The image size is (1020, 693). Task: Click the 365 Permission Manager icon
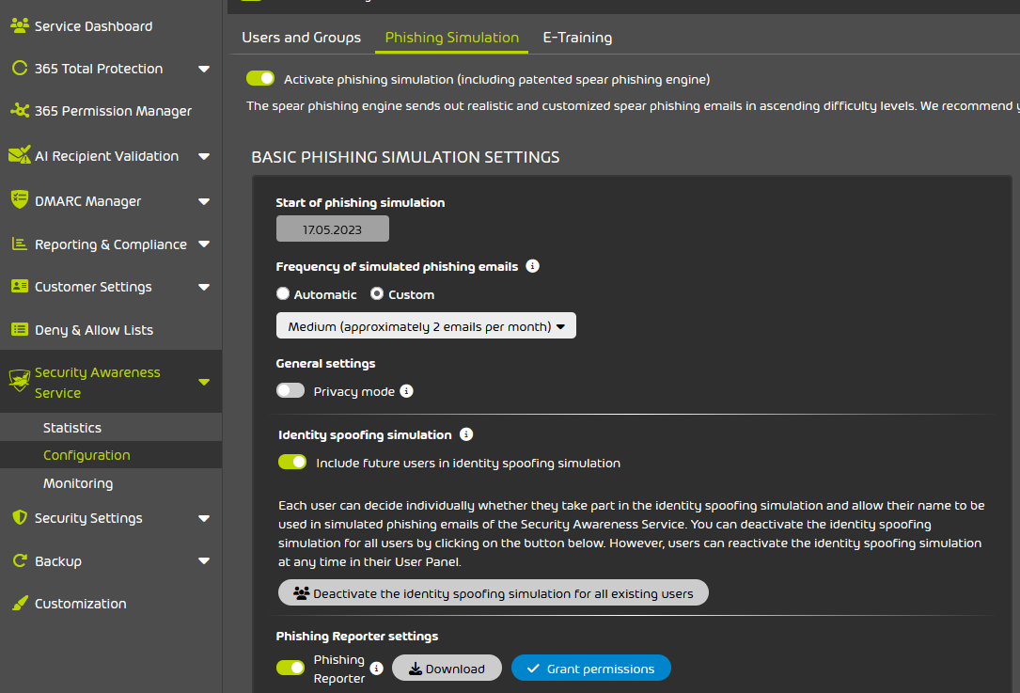tap(20, 111)
